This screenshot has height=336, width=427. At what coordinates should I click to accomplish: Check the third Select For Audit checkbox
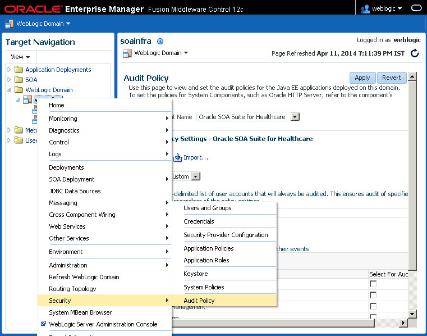[x=373, y=306]
